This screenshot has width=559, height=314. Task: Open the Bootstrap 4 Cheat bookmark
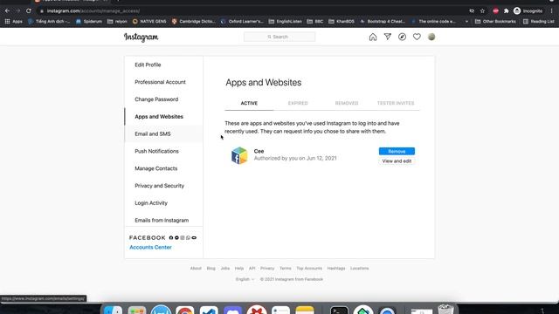[x=383, y=21]
